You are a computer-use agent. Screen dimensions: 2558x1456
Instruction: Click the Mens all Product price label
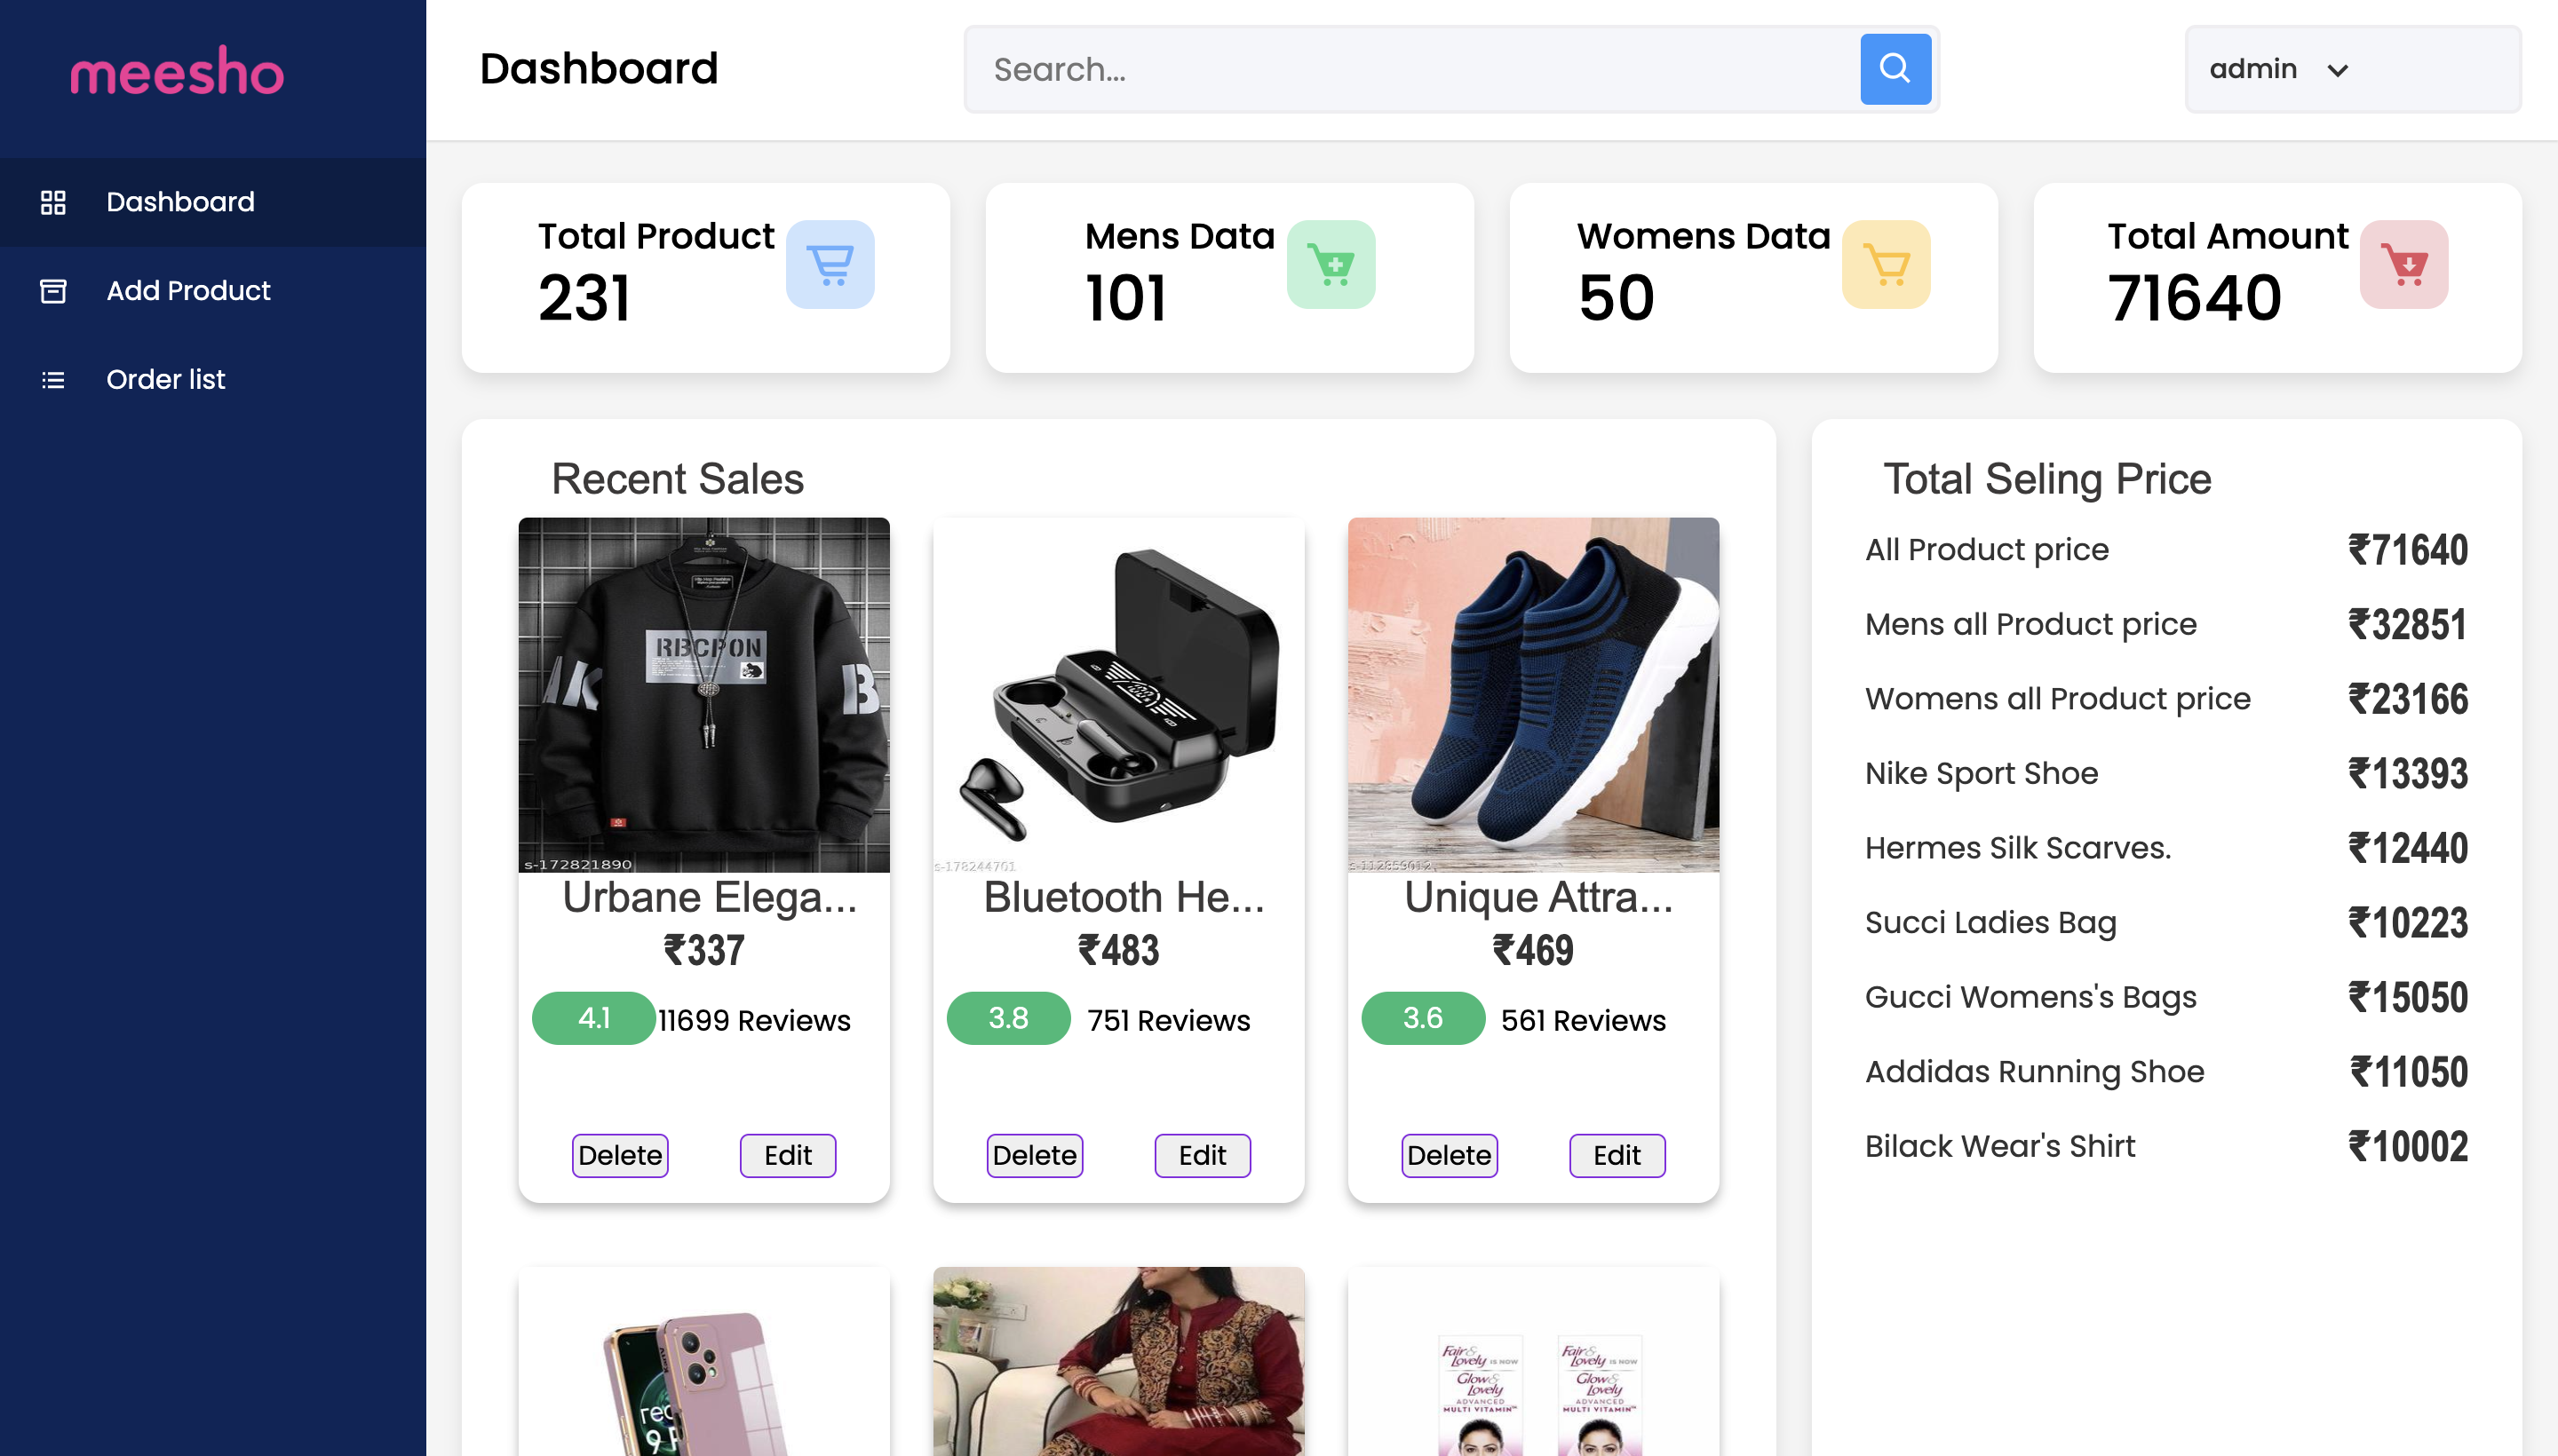coord(2030,624)
